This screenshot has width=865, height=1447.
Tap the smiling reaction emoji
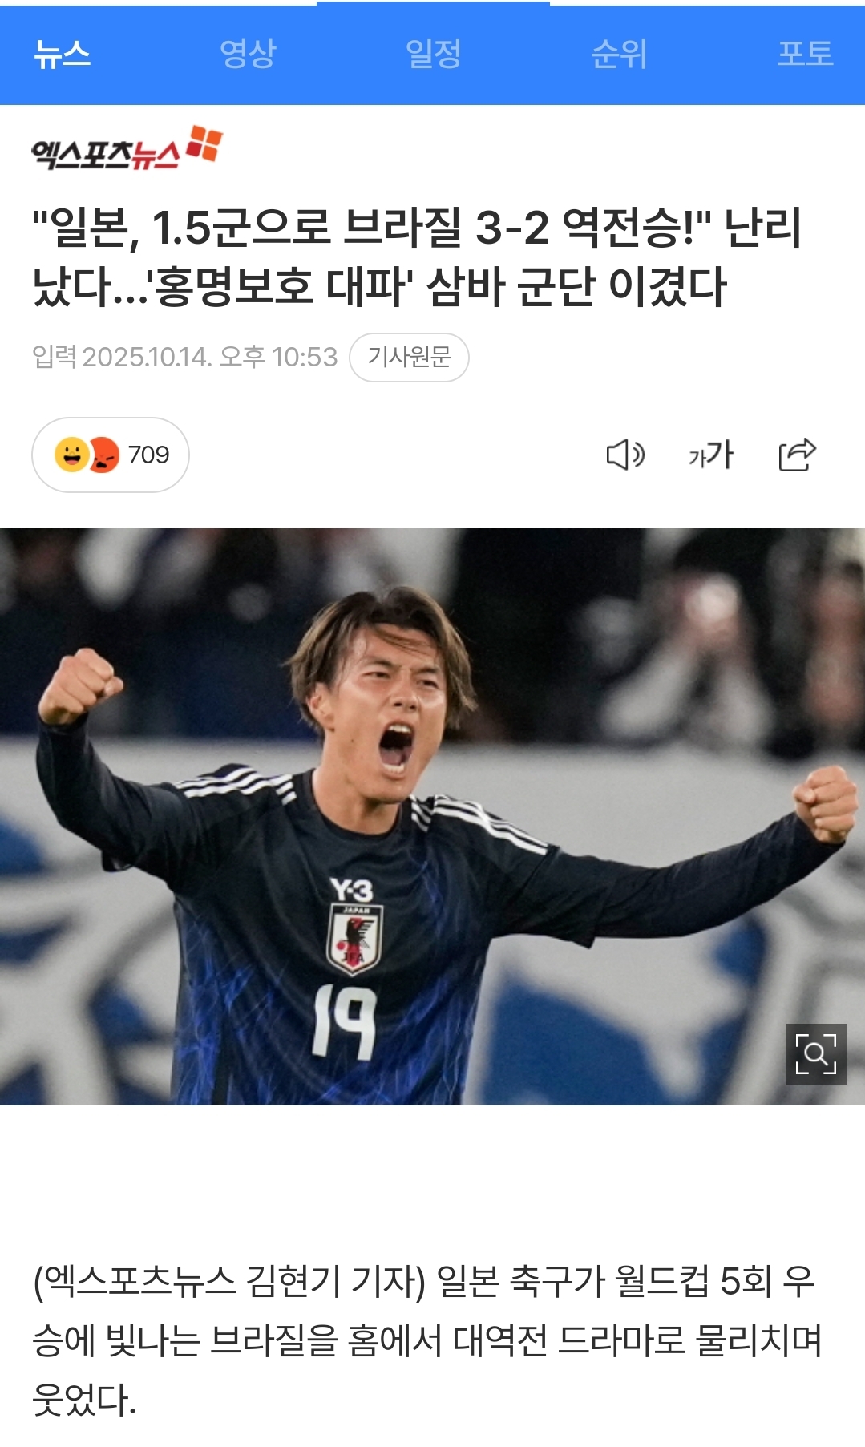pos(71,455)
